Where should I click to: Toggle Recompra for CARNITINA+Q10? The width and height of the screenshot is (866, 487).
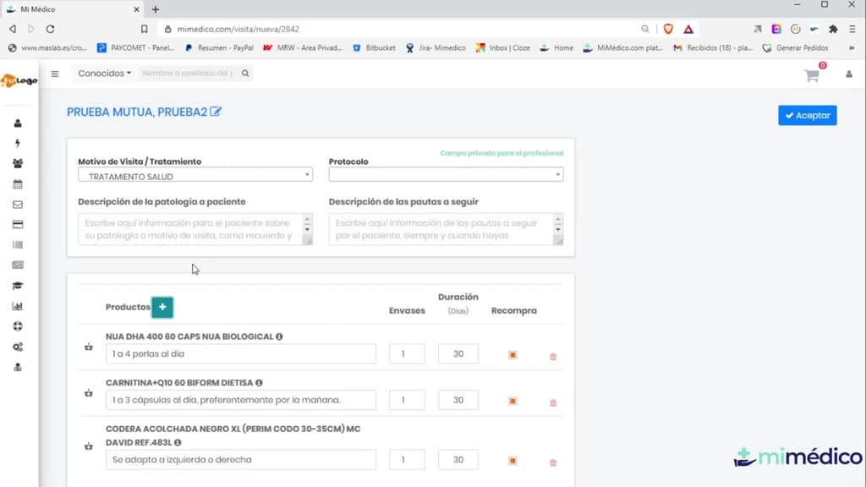(x=512, y=401)
